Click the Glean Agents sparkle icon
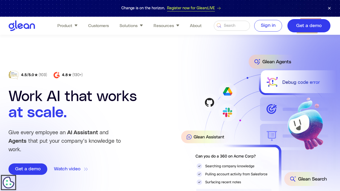 pyautogui.click(x=257, y=62)
